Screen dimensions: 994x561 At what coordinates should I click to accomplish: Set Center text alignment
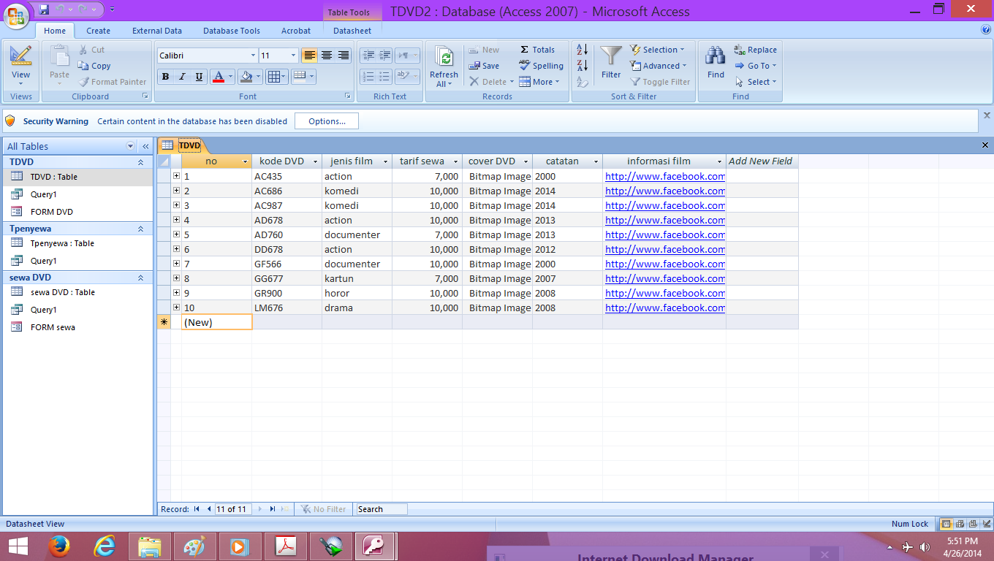pos(327,56)
